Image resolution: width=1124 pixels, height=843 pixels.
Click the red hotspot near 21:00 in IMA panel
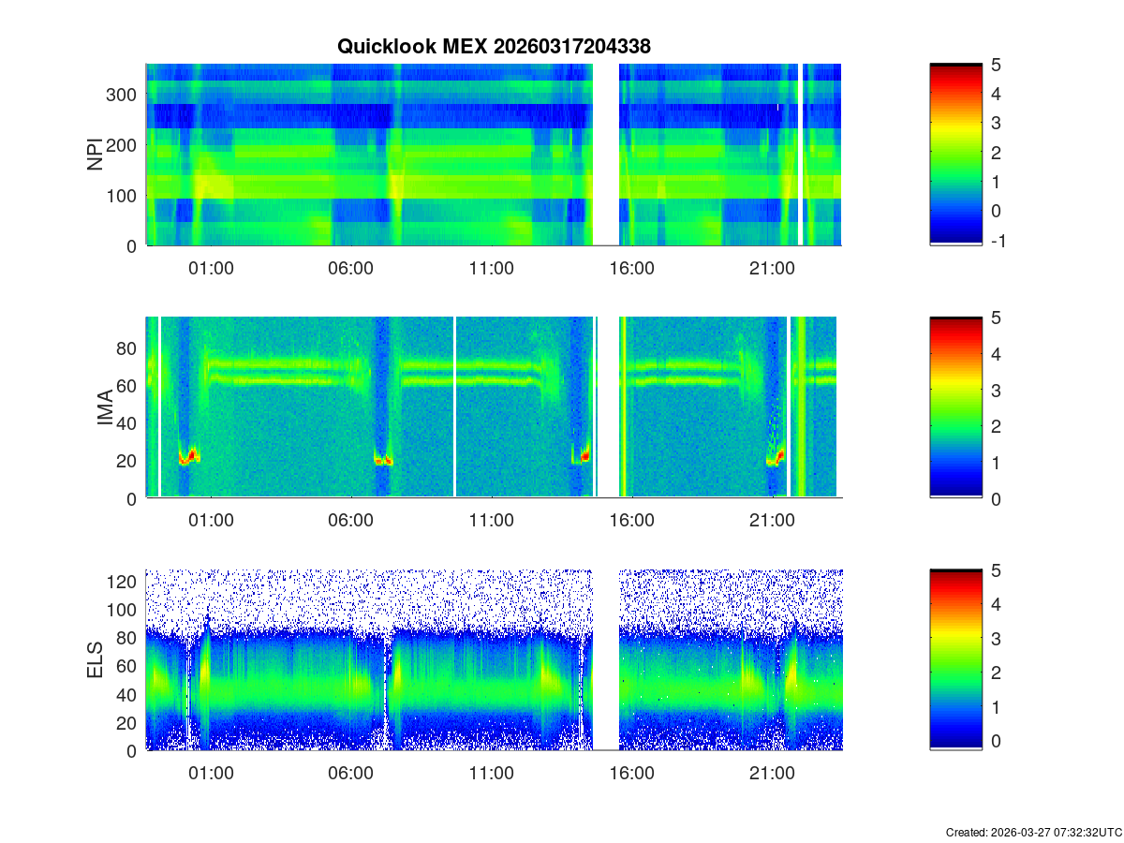click(779, 456)
